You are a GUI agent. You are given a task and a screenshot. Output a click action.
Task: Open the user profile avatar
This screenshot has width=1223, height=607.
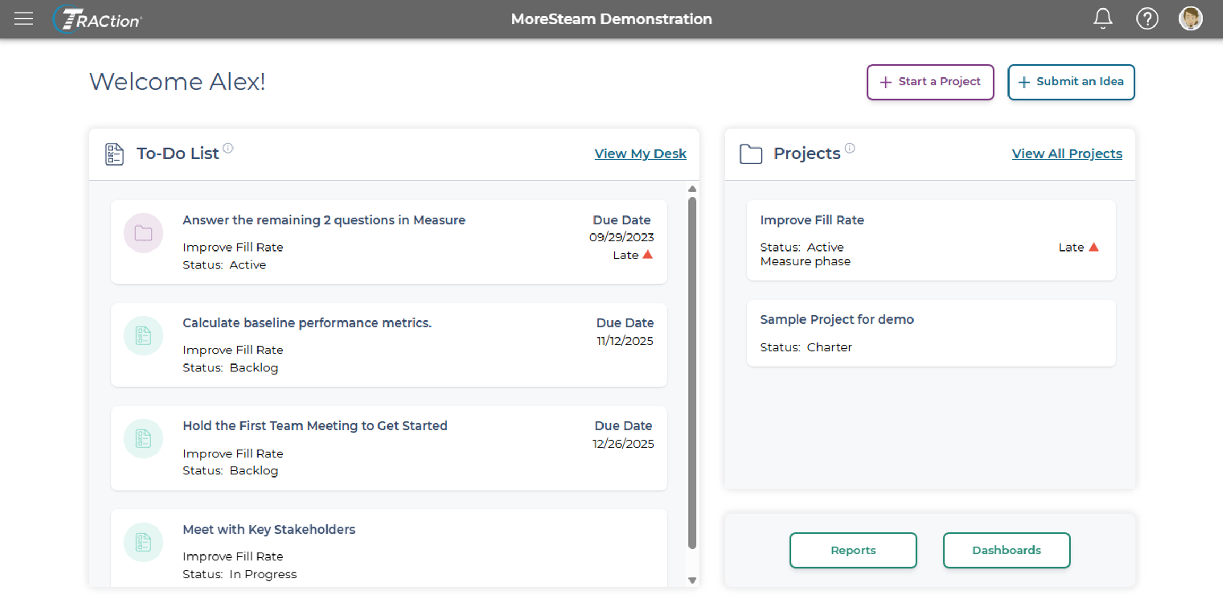[x=1190, y=19]
